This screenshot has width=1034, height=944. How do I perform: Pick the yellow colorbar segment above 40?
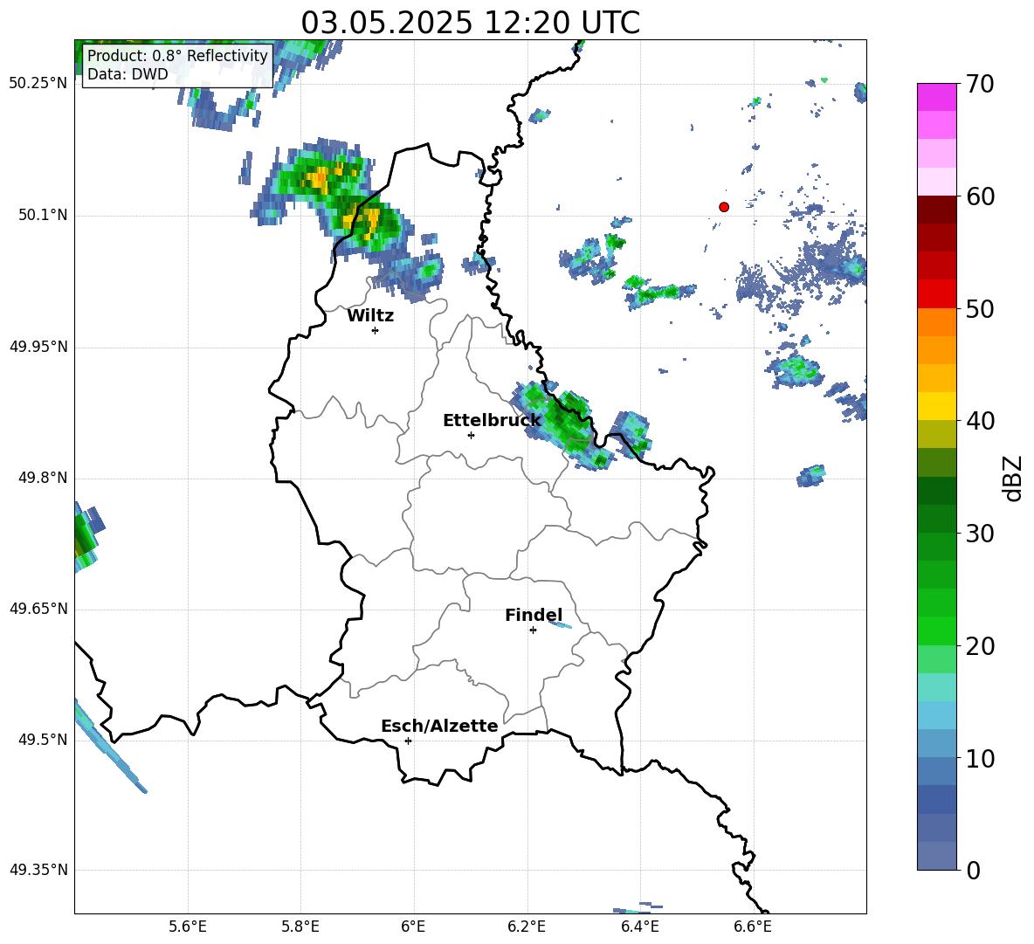point(936,406)
